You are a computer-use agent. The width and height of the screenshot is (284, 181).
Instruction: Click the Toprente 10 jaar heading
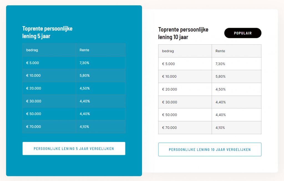pyautogui.click(x=183, y=33)
